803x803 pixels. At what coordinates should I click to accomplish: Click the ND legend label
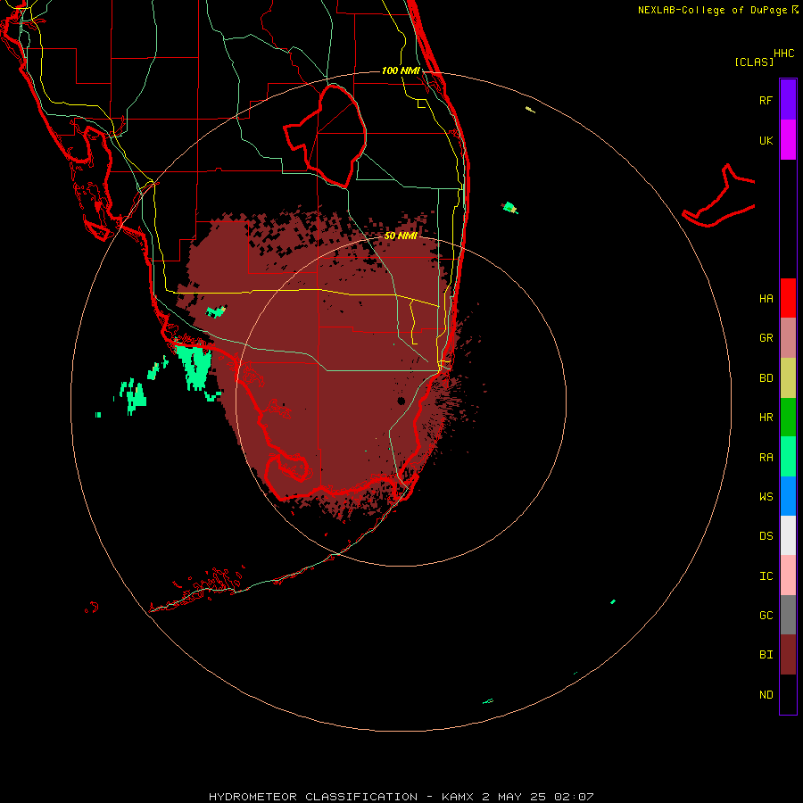766,695
